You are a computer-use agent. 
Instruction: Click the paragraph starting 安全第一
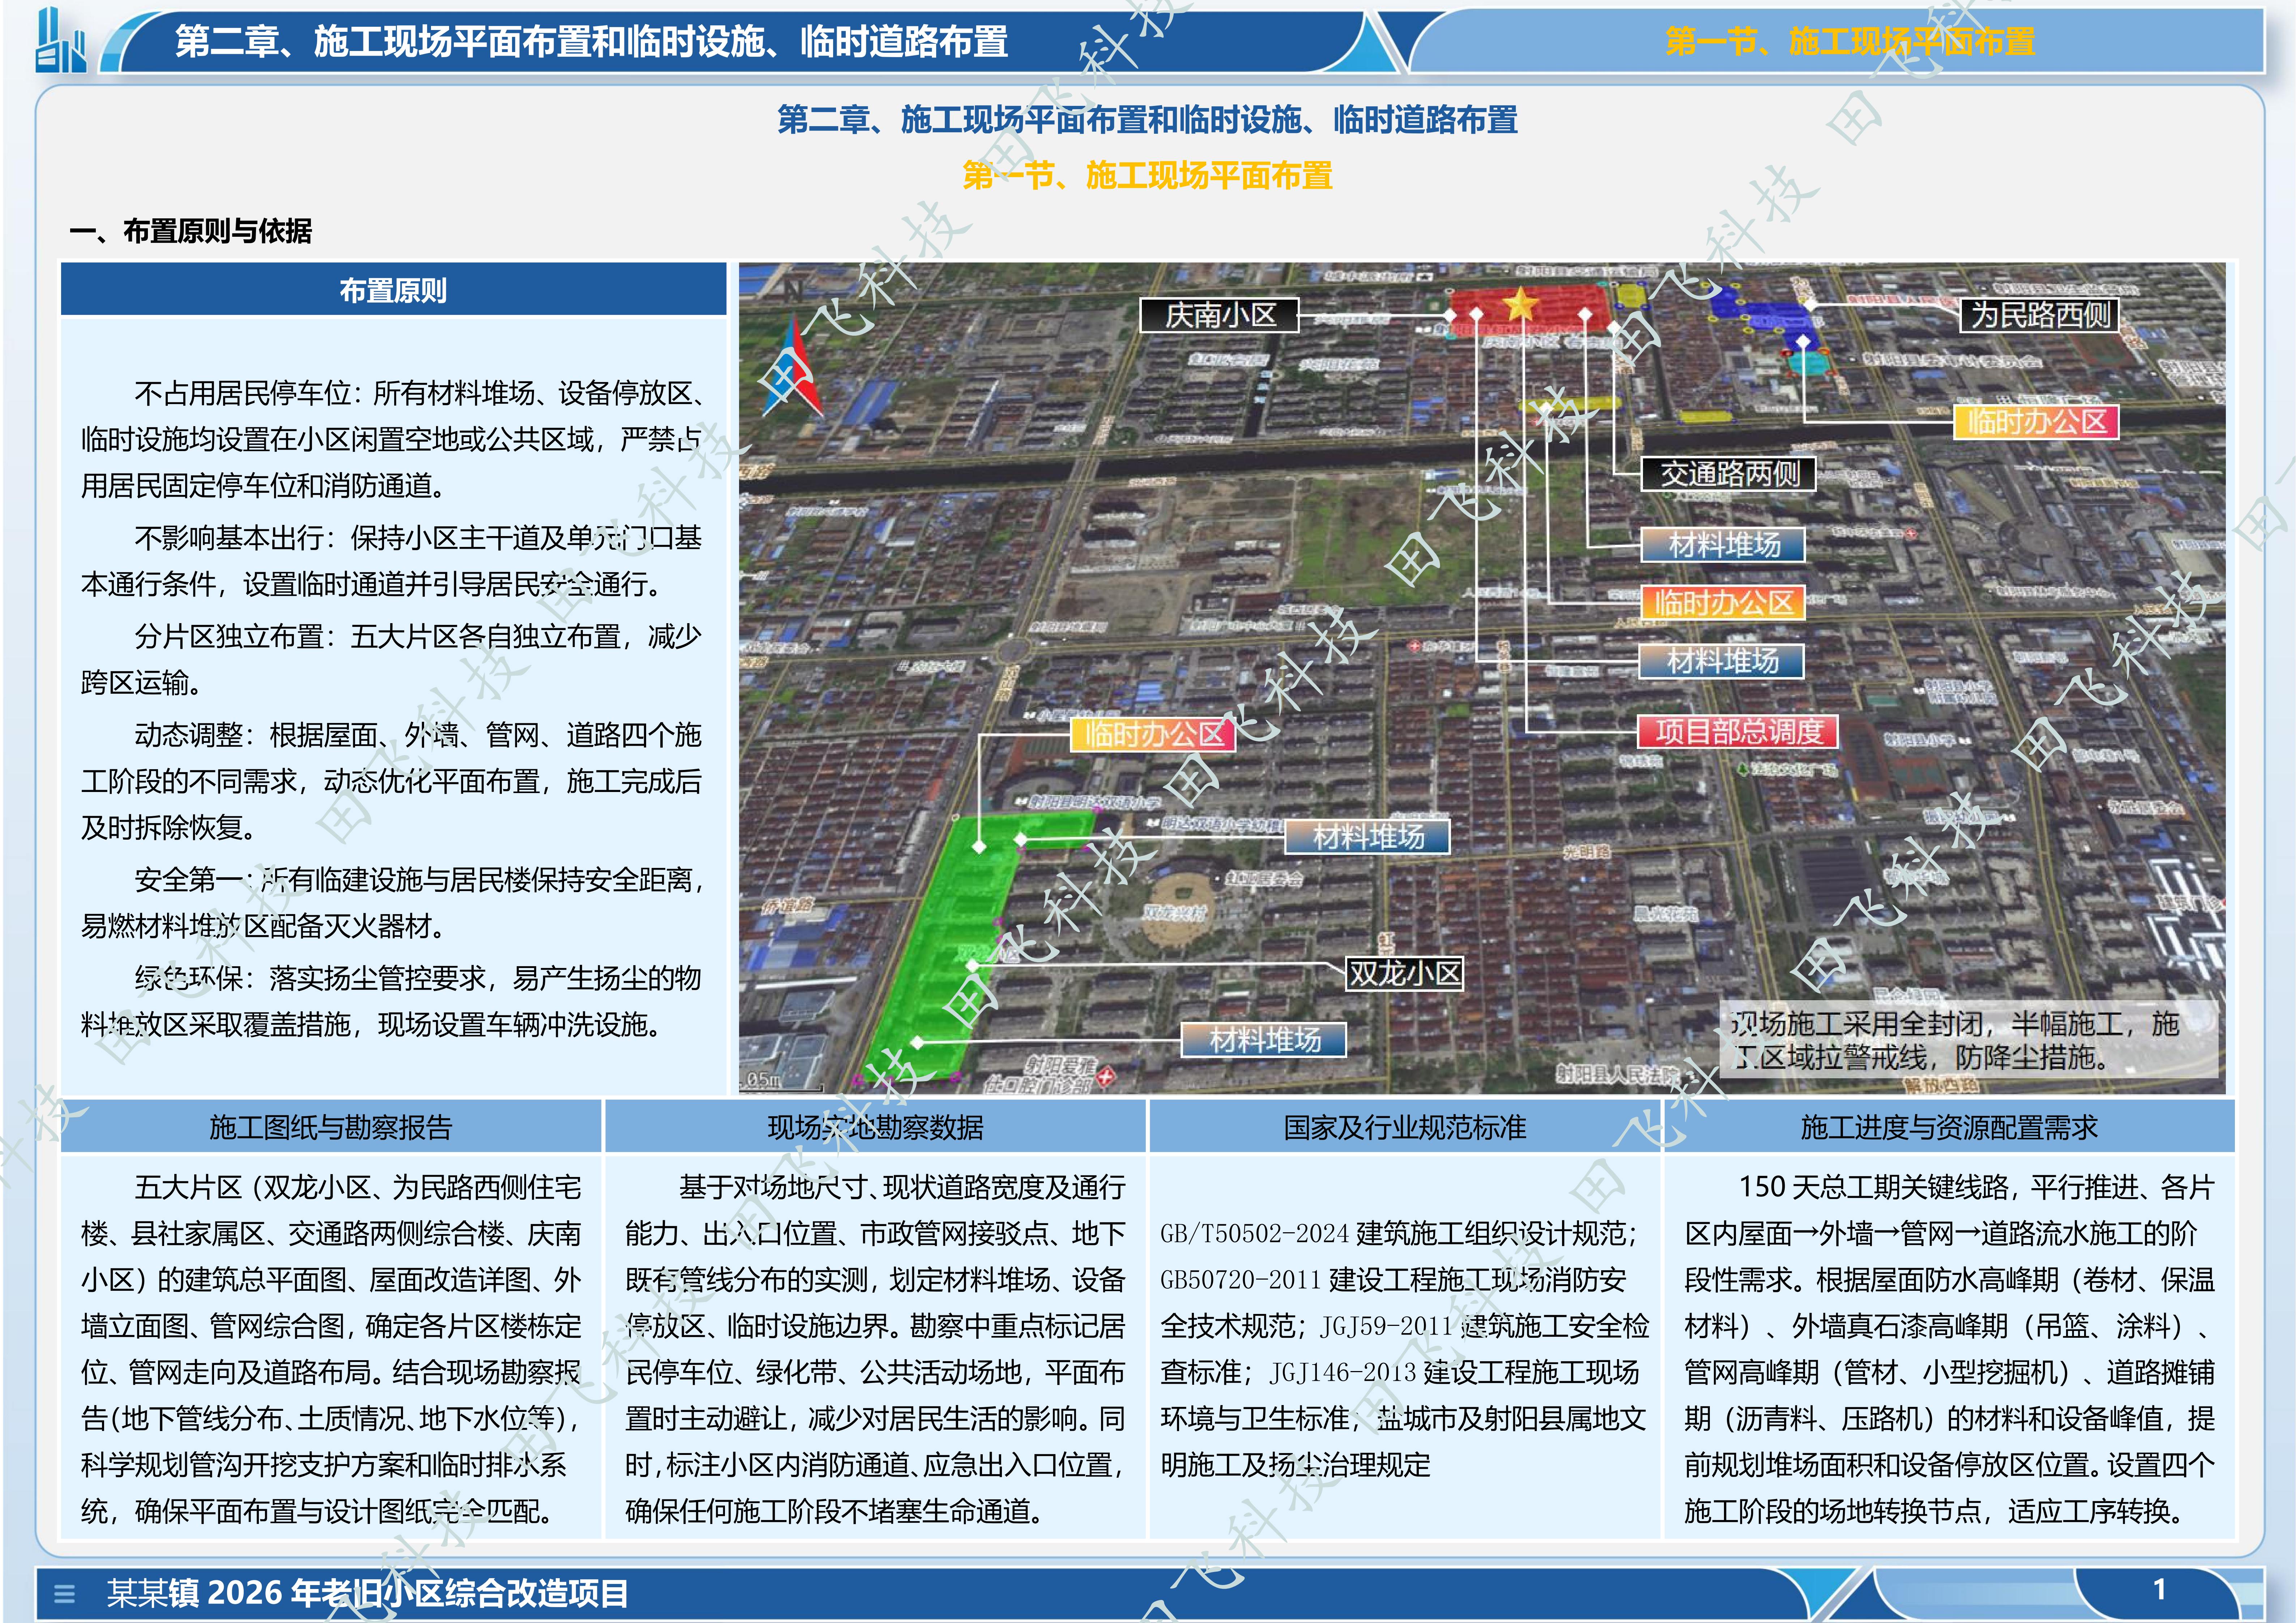pyautogui.click(x=392, y=903)
